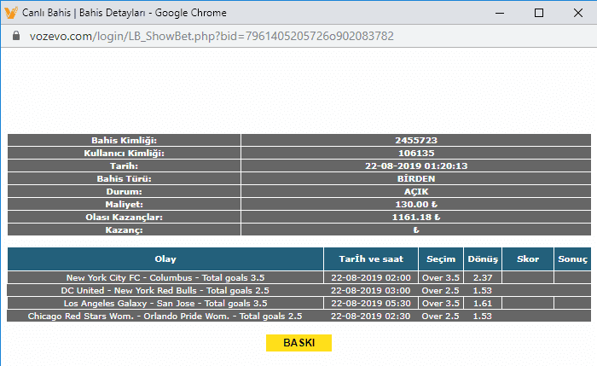Click the vozevo.com URL in address bar
The image size is (597, 366).
click(212, 36)
